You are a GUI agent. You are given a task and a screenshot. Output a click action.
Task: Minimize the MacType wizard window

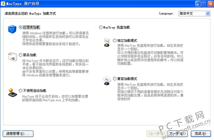coord(198,4)
